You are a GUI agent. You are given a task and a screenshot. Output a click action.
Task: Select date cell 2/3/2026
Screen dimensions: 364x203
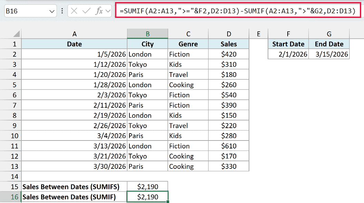click(x=74, y=95)
